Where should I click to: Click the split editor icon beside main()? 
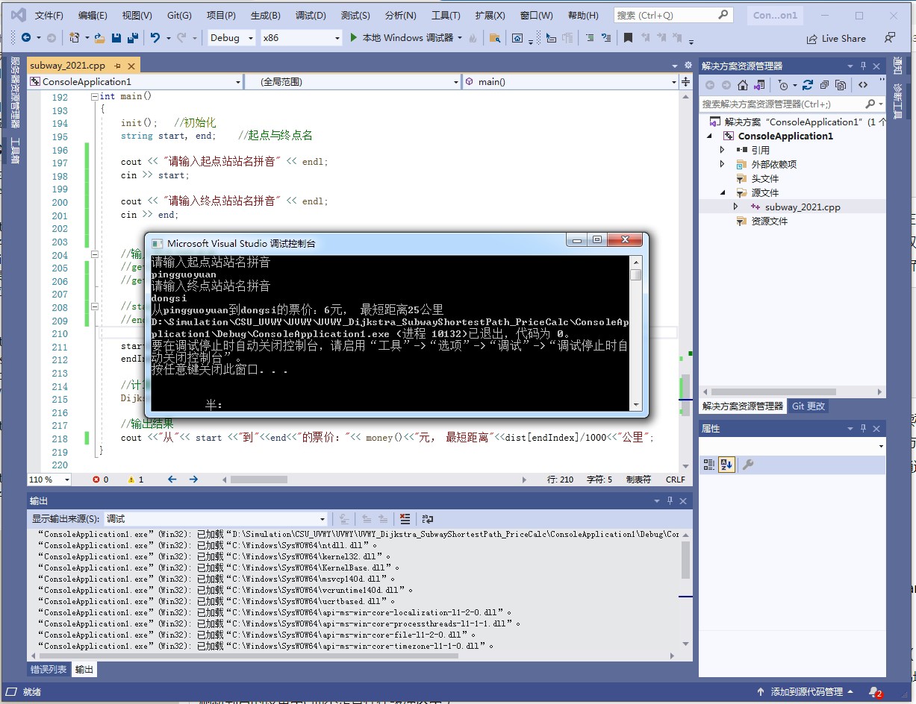[686, 81]
